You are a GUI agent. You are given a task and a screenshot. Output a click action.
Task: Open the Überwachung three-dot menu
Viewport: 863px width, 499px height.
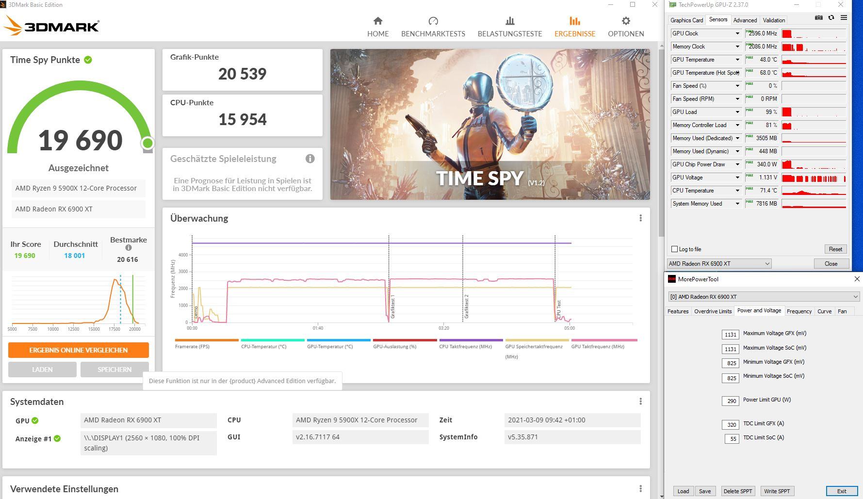[640, 218]
